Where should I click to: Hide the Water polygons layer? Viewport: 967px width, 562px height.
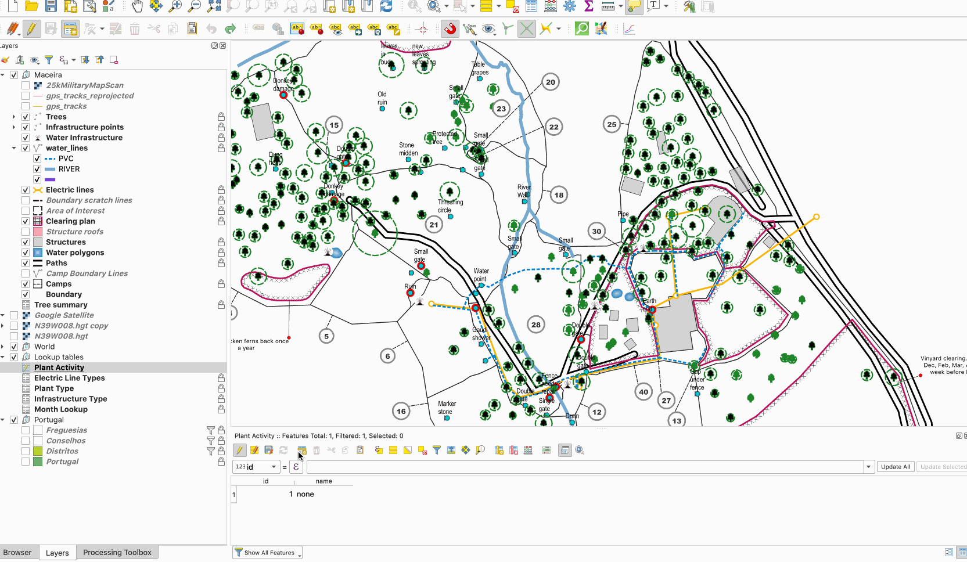pyautogui.click(x=25, y=253)
